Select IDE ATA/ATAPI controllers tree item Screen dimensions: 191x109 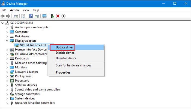pos(31,54)
